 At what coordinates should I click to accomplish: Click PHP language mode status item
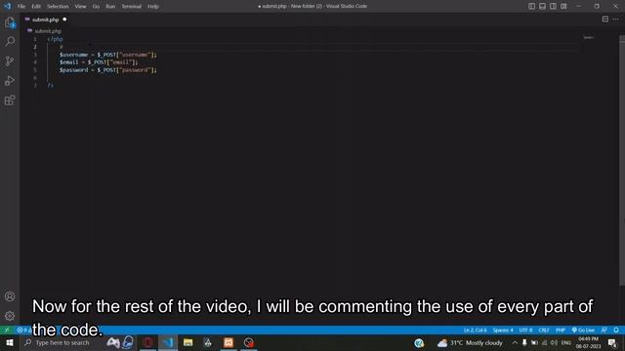(x=561, y=331)
